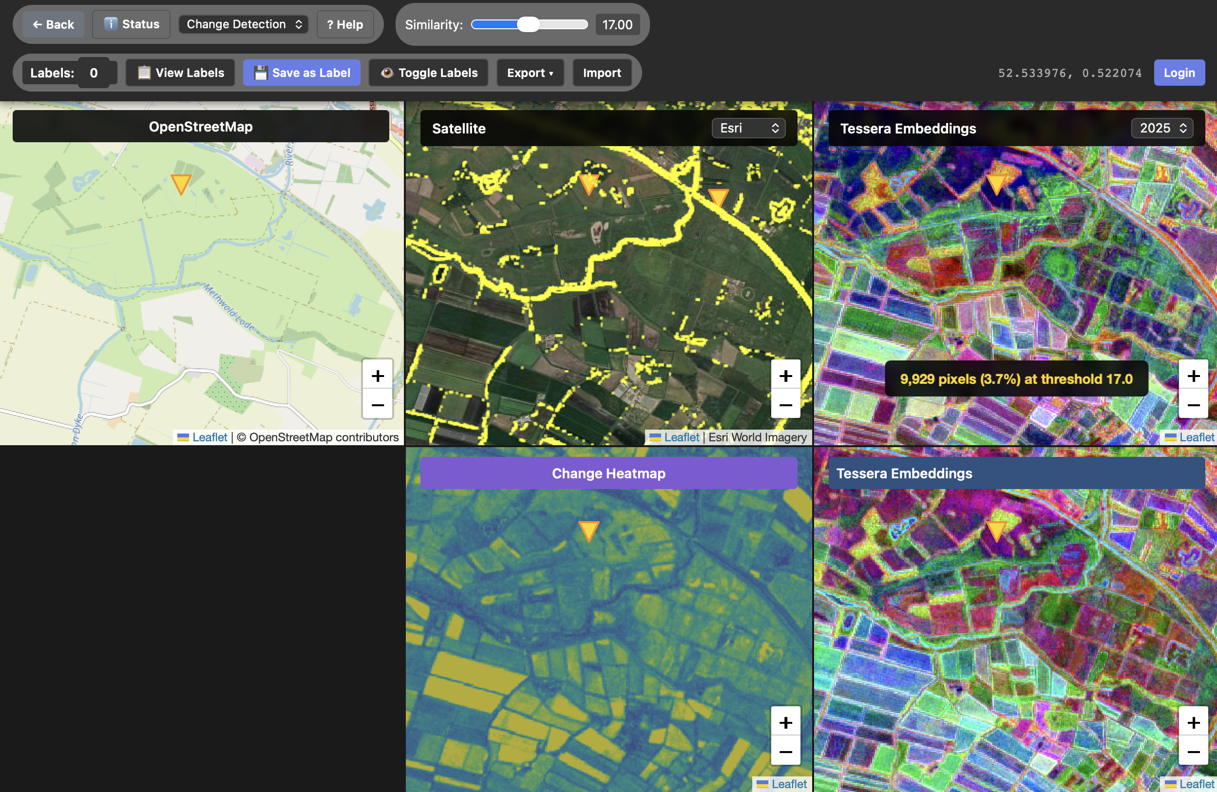Click the Login button
Viewport: 1217px width, 792px height.
pos(1179,73)
